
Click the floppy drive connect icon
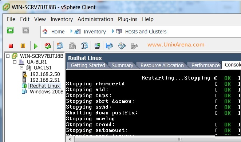tap(110, 46)
